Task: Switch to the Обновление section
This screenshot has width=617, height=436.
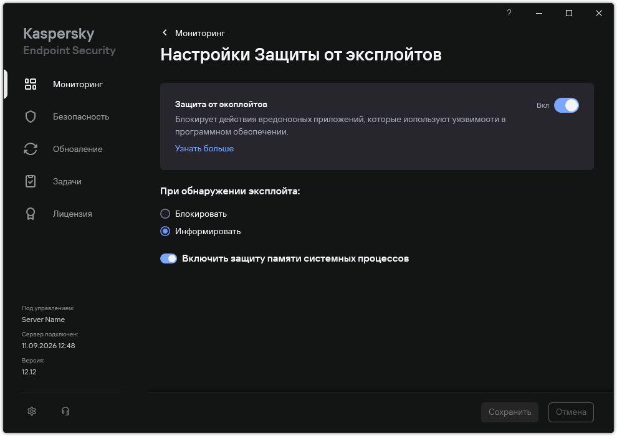Action: tap(77, 149)
